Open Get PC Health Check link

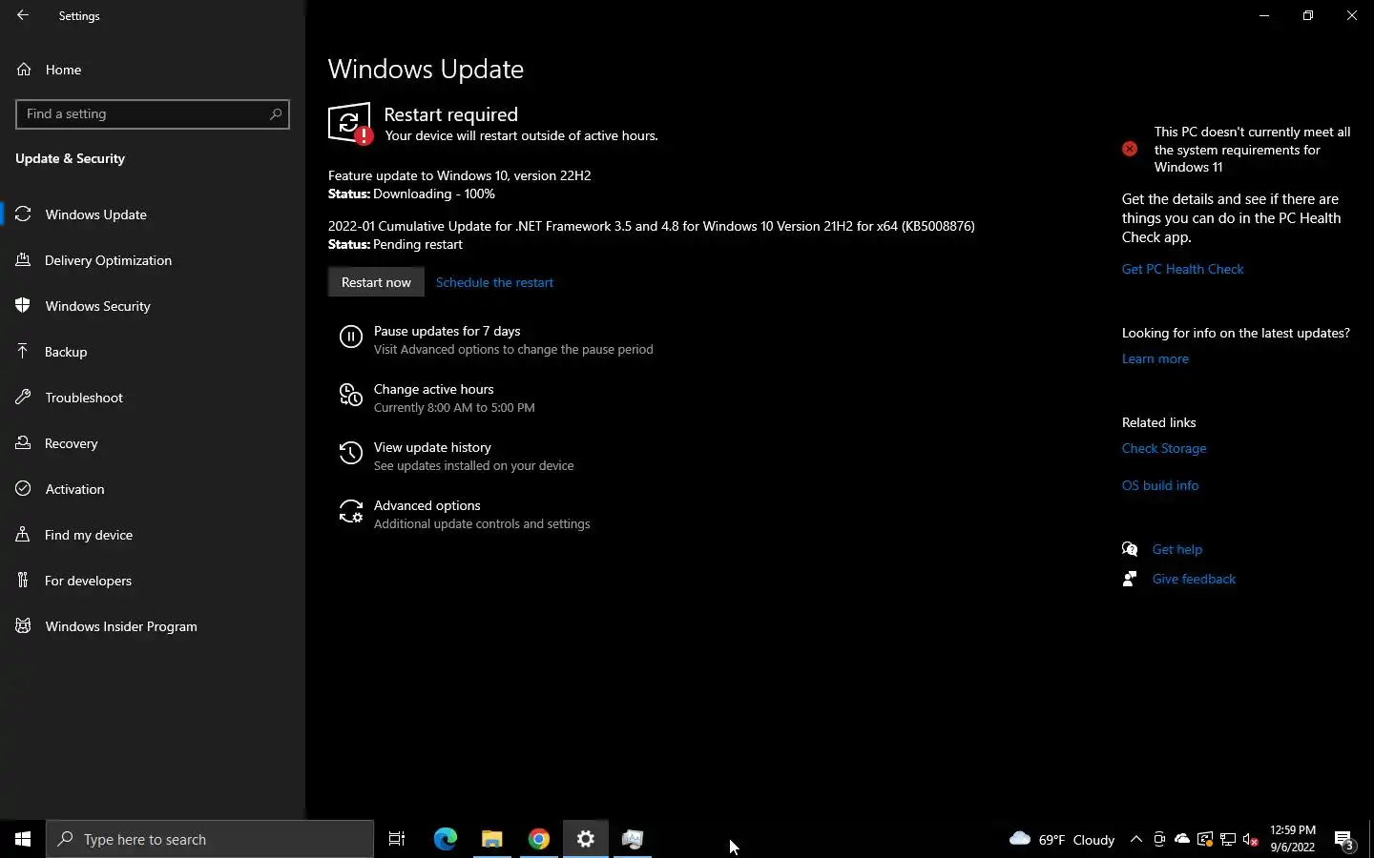tap(1182, 269)
